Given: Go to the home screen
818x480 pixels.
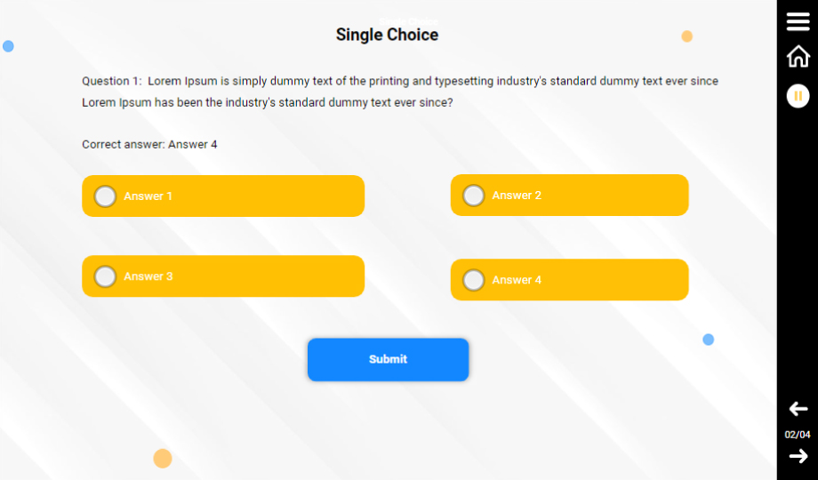Looking at the screenshot, I should coord(798,56).
